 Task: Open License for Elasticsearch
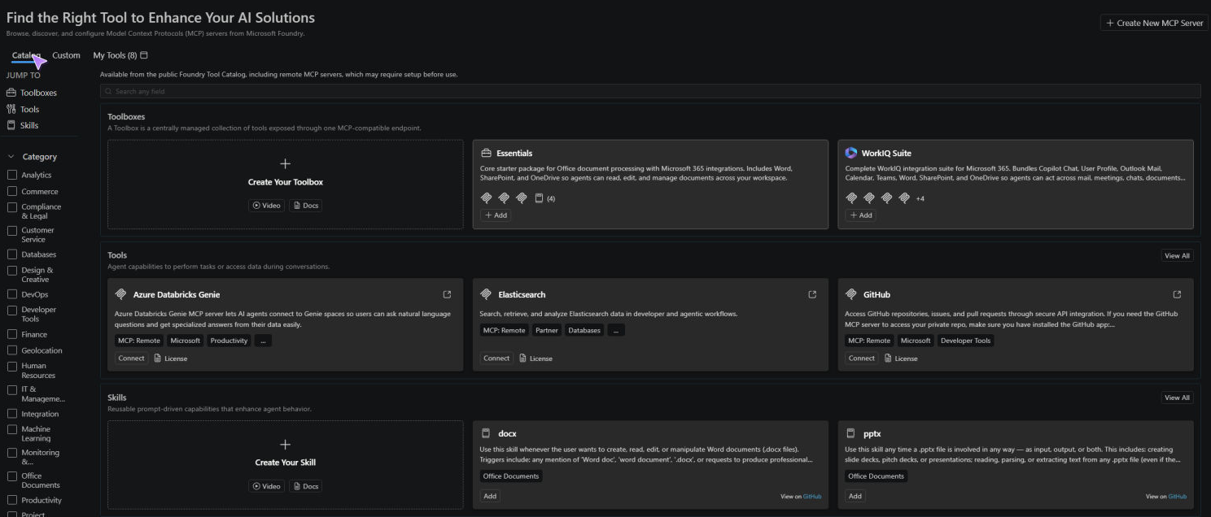tap(536, 358)
